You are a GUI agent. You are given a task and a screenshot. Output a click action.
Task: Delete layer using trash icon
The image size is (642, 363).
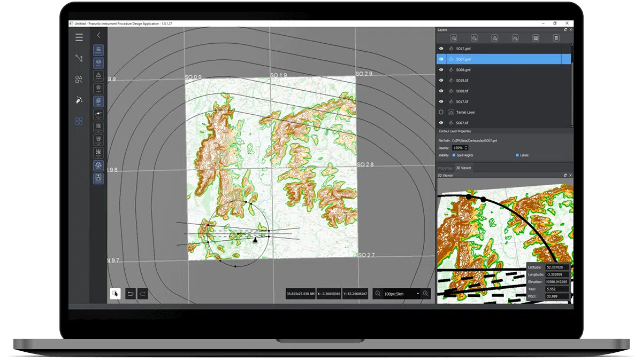pos(556,38)
